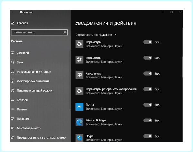Click the back arrow in the title bar
Viewport: 193px width, 152px height.
[x=13, y=12]
